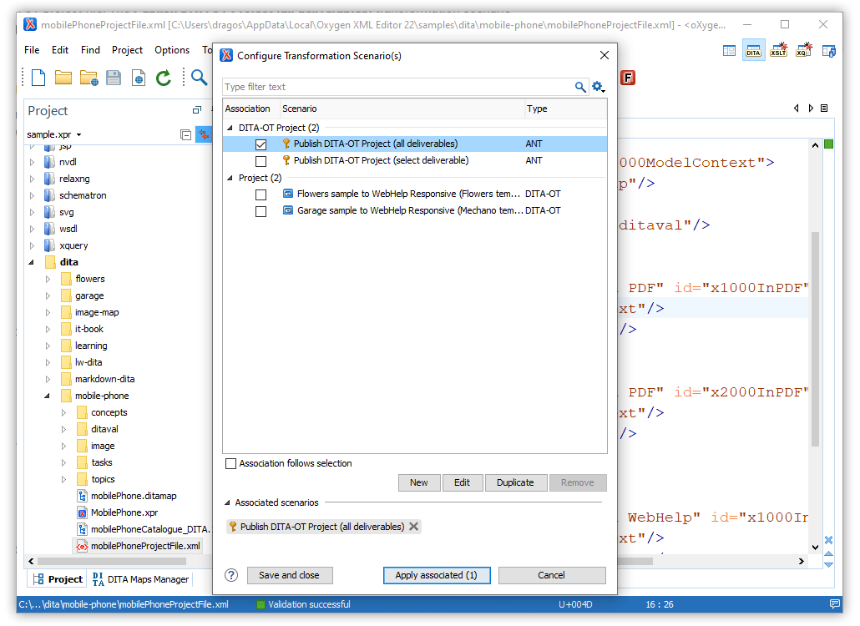The width and height of the screenshot is (860, 626).
Task: Open a file with the folder icon
Action: click(x=63, y=78)
